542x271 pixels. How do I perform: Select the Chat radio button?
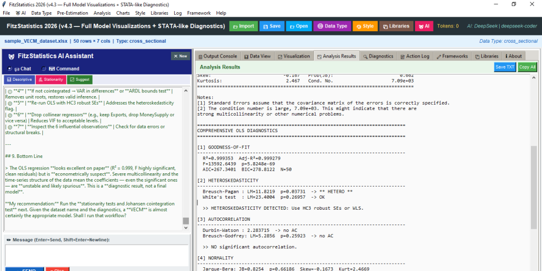click(10, 69)
